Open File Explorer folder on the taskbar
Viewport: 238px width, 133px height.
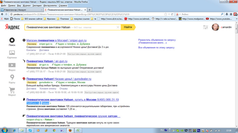(22, 130)
